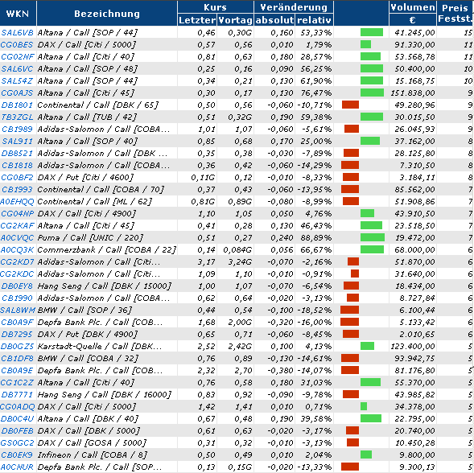Screen dimensions: 474x473
Task: Open WKN link CB0A9E
Action: coord(17,371)
